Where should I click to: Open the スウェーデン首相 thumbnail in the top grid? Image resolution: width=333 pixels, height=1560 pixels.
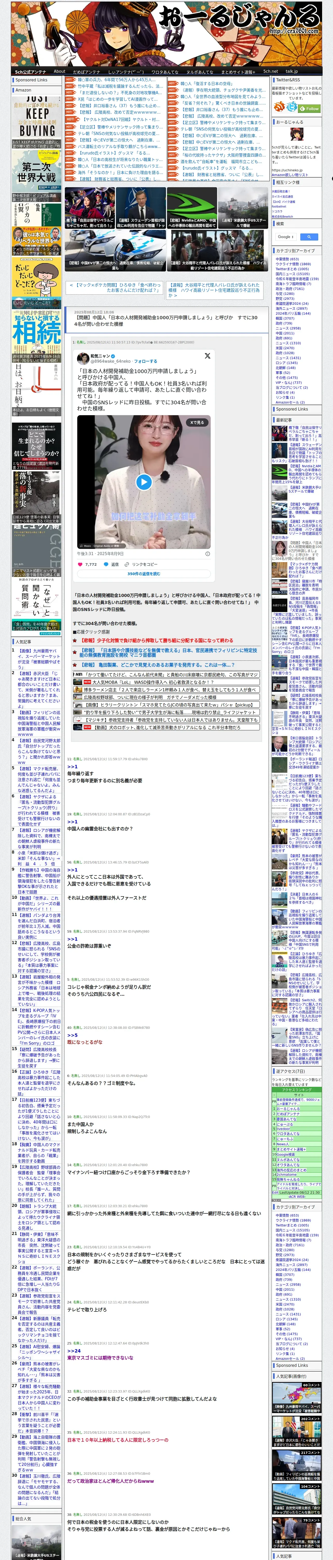[140, 207]
